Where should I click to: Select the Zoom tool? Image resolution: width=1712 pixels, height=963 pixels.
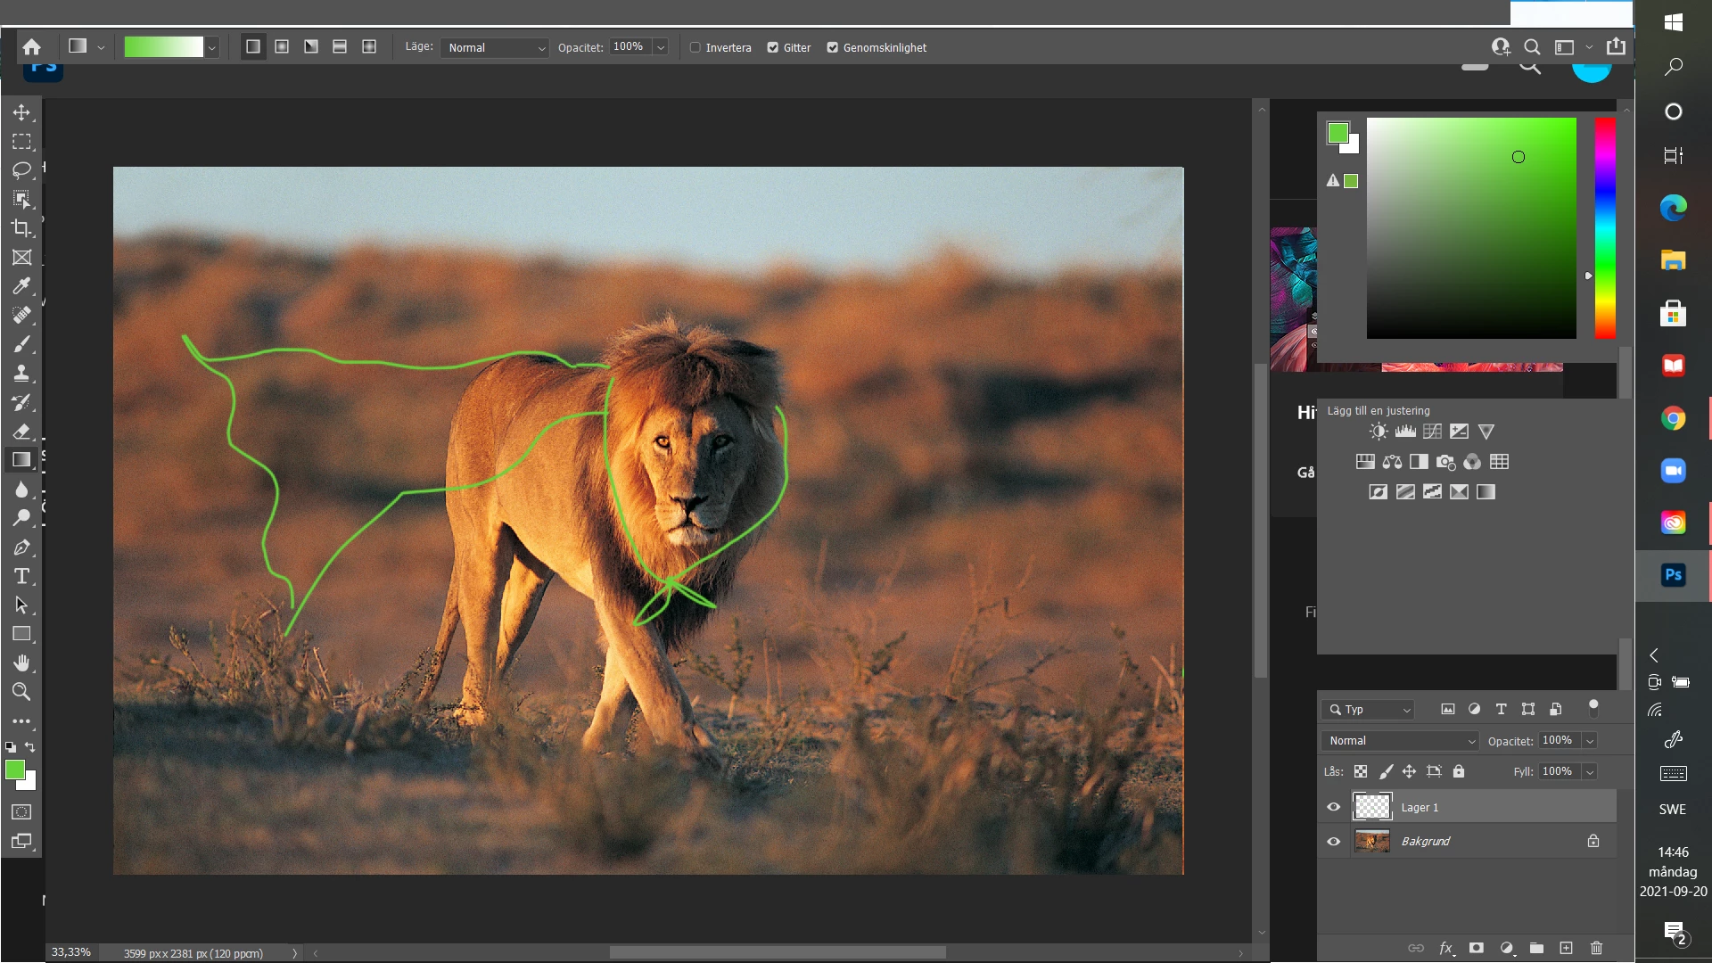(x=21, y=692)
